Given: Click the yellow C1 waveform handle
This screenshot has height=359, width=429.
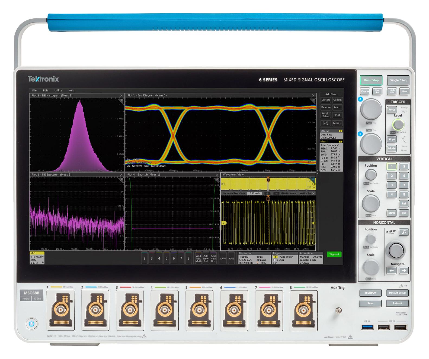Looking at the screenshot, I should [224, 223].
